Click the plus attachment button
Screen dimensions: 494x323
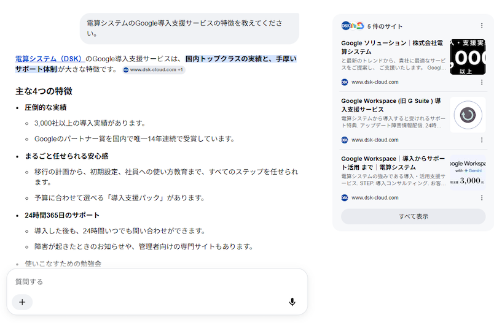coord(22,302)
